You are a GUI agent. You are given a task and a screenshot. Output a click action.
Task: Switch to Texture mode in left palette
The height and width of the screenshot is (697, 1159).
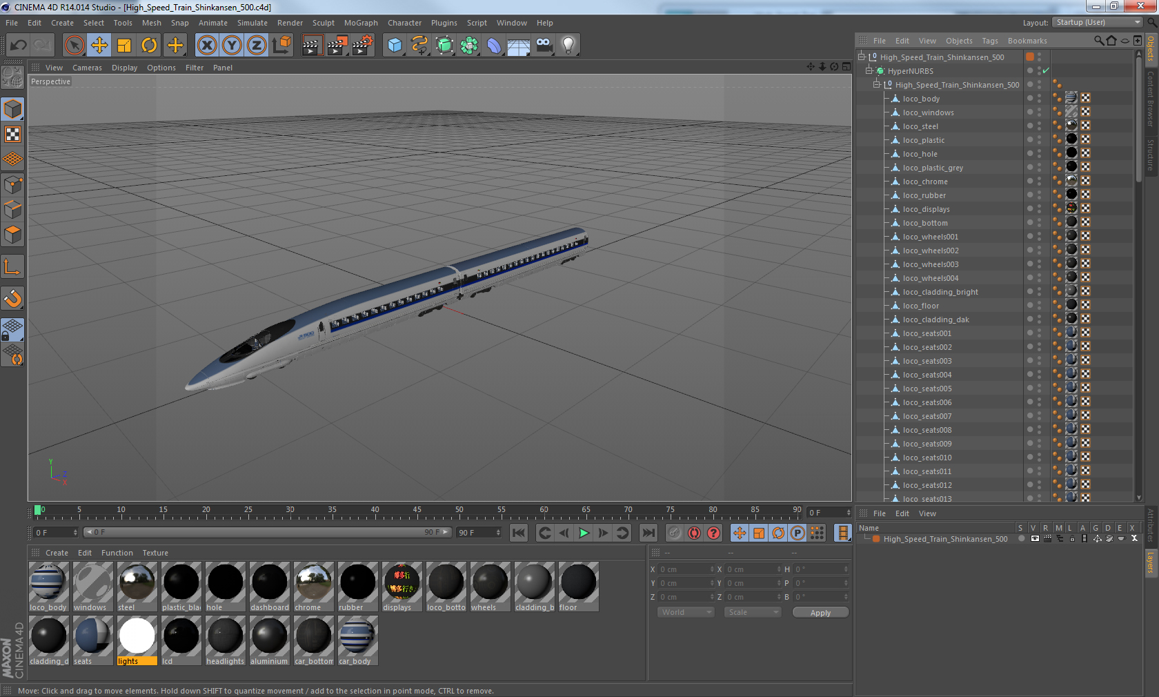click(12, 134)
